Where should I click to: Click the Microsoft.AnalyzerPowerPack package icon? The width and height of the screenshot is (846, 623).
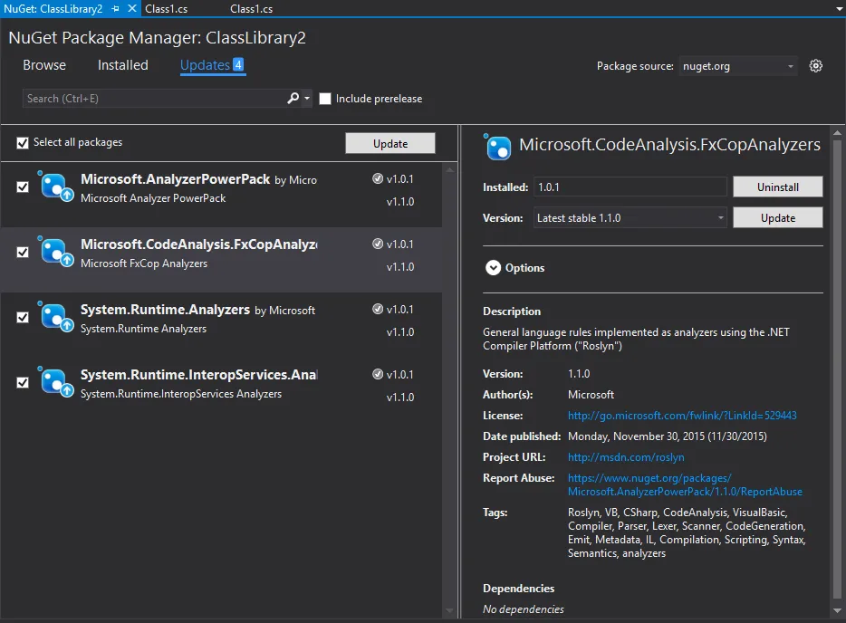click(56, 187)
